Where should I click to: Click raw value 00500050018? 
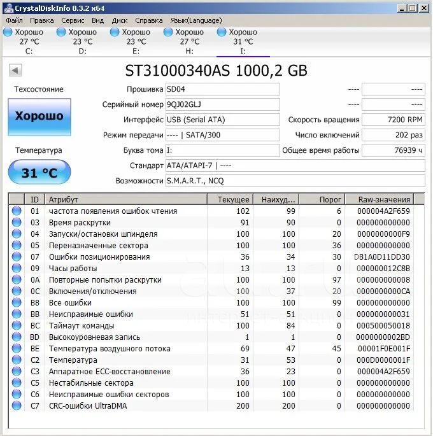(383, 326)
